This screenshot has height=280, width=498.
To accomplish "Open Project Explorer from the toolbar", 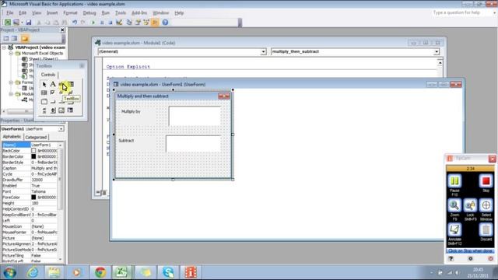I will 129,23.
